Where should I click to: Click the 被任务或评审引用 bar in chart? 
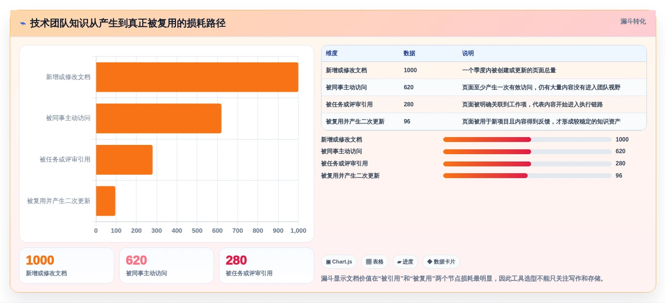click(x=124, y=160)
